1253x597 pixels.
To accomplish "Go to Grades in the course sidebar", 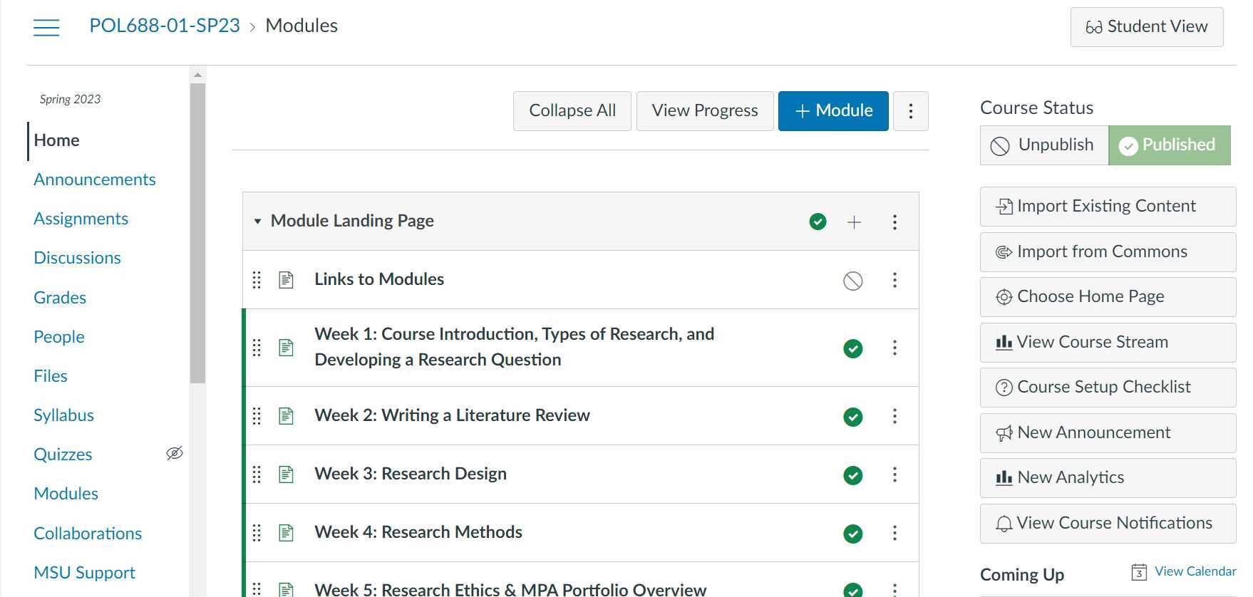I will point(60,298).
